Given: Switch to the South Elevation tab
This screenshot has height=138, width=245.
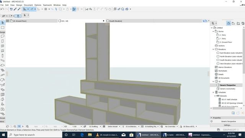Looking at the screenshot, I should (154, 21).
